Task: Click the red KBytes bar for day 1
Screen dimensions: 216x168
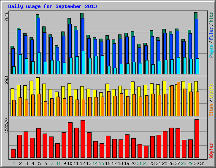Action: [13, 154]
